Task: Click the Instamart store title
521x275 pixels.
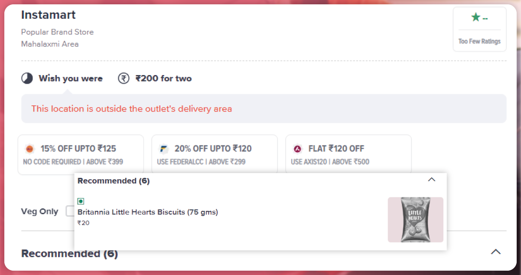Action: click(49, 15)
